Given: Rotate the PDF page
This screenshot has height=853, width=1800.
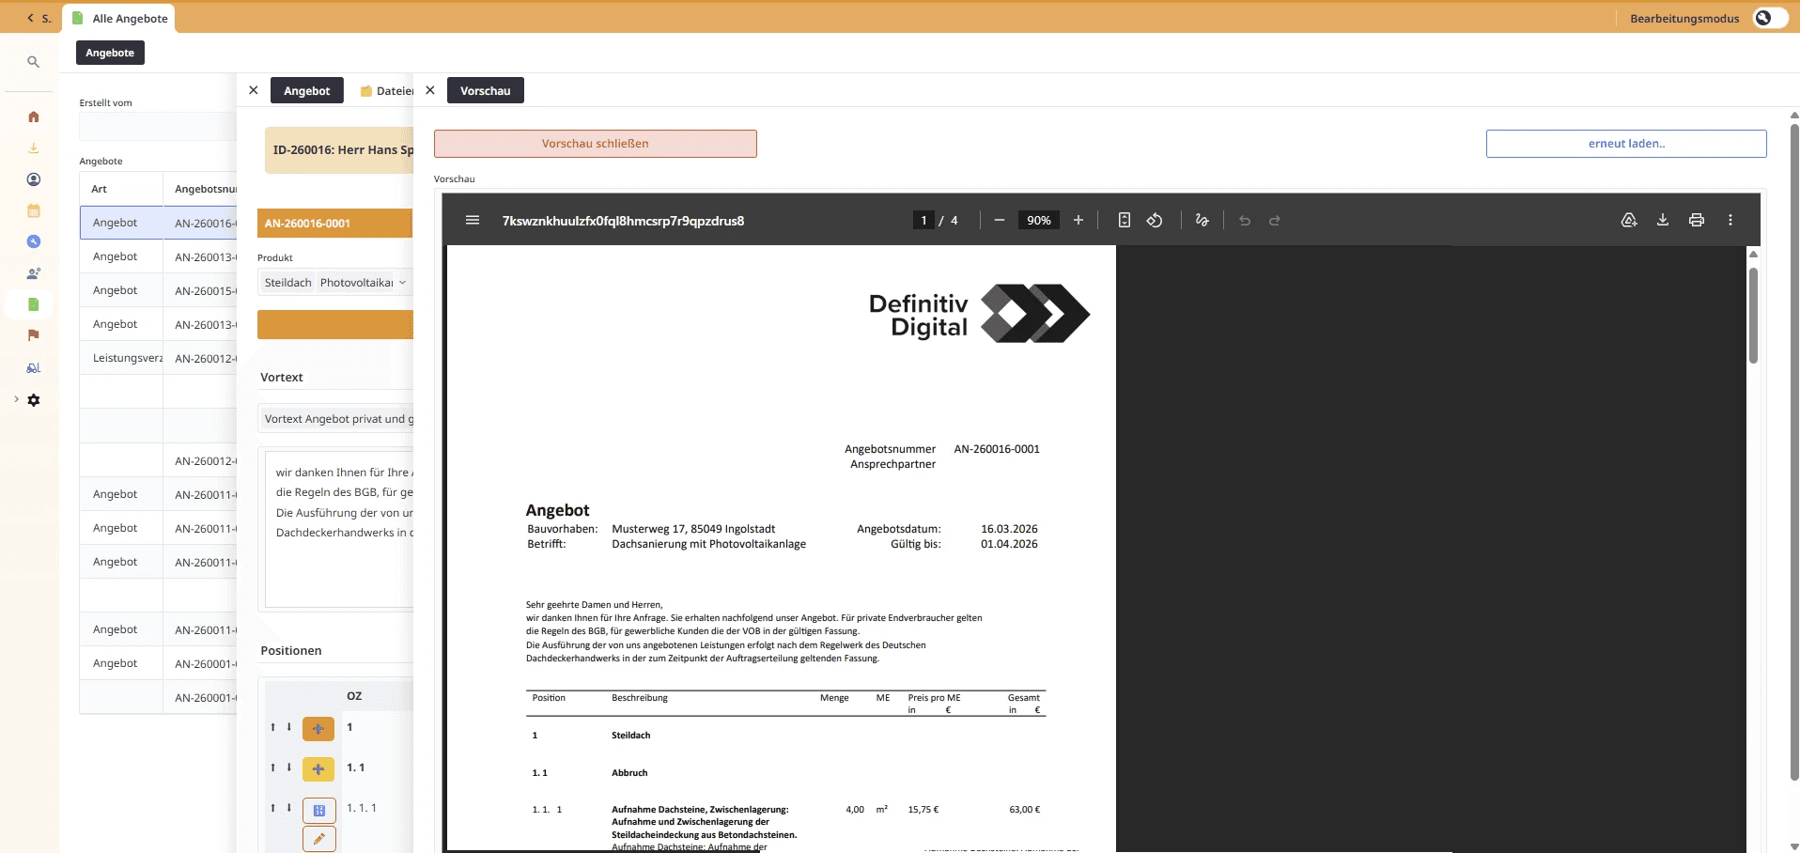Looking at the screenshot, I should click(x=1155, y=220).
